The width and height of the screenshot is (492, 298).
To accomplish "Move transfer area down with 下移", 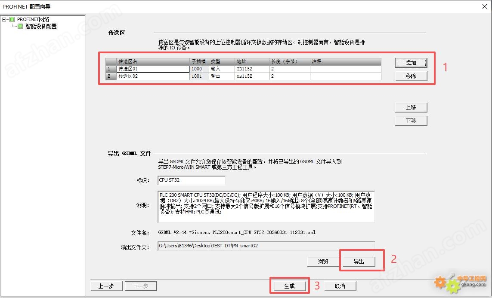I will [x=411, y=121].
